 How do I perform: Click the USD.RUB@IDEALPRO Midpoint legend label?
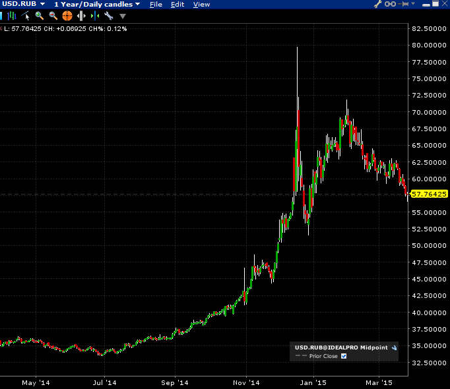tap(341, 347)
